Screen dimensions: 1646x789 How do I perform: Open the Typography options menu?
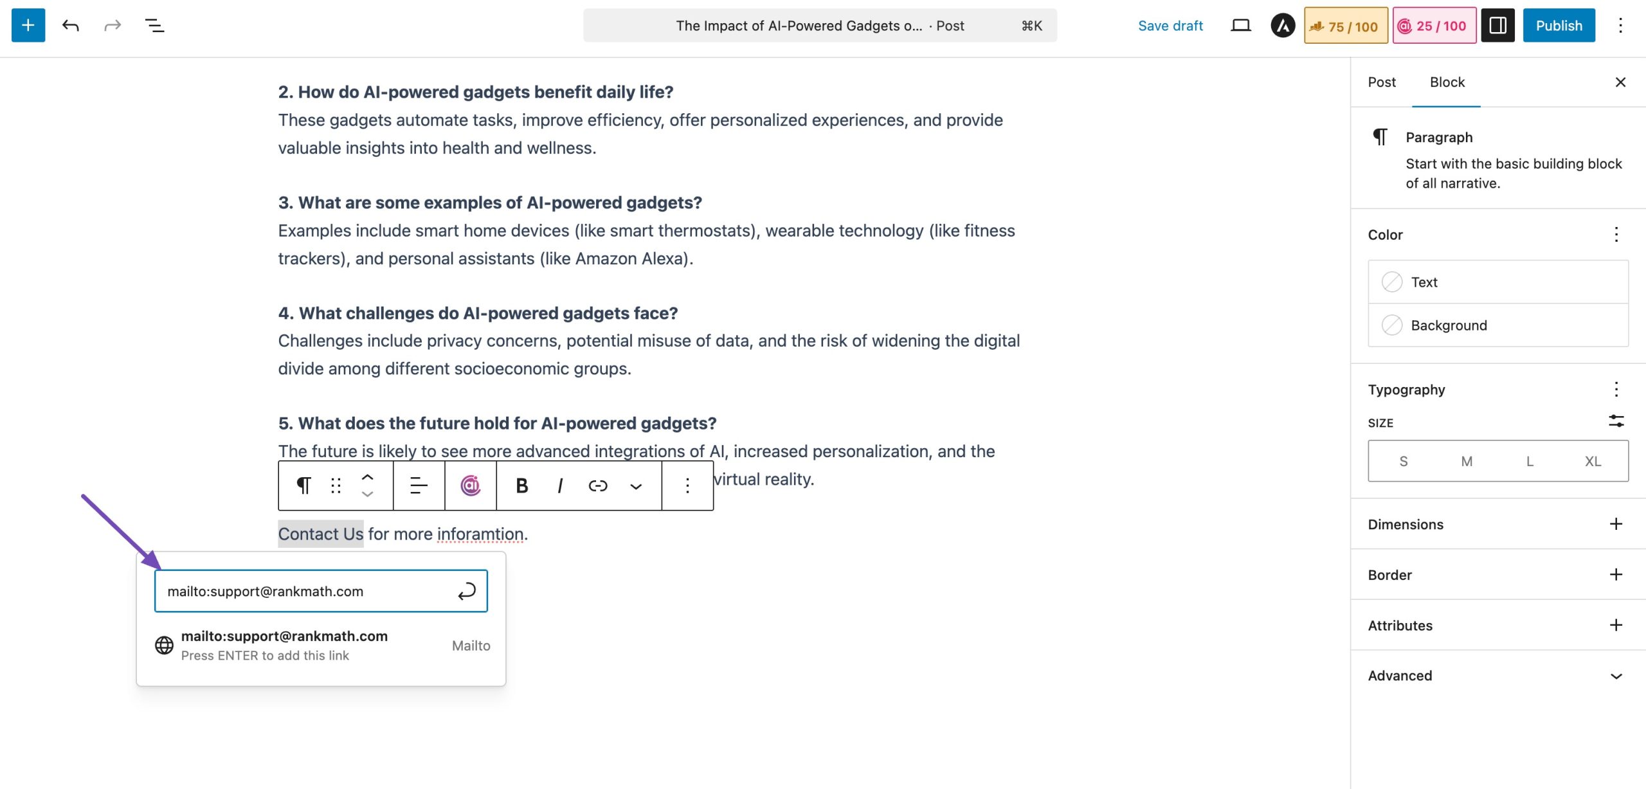(1616, 389)
